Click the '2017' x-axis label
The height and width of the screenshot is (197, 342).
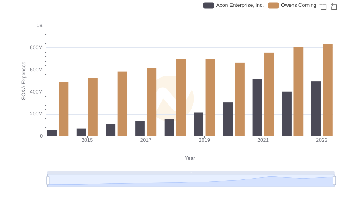(146, 140)
